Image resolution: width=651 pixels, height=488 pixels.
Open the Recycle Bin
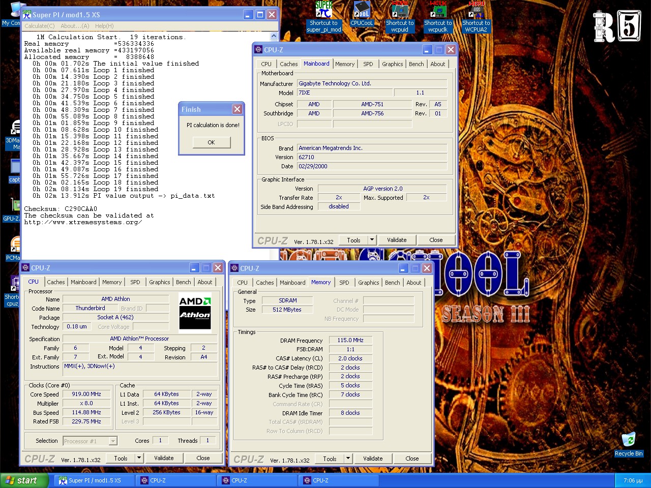628,440
